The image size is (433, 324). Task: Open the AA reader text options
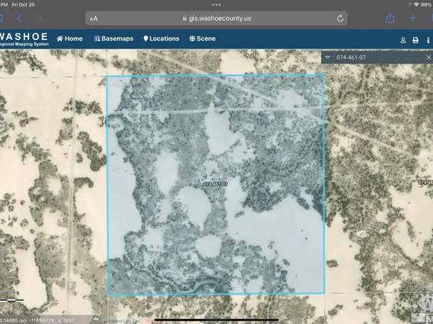click(94, 18)
